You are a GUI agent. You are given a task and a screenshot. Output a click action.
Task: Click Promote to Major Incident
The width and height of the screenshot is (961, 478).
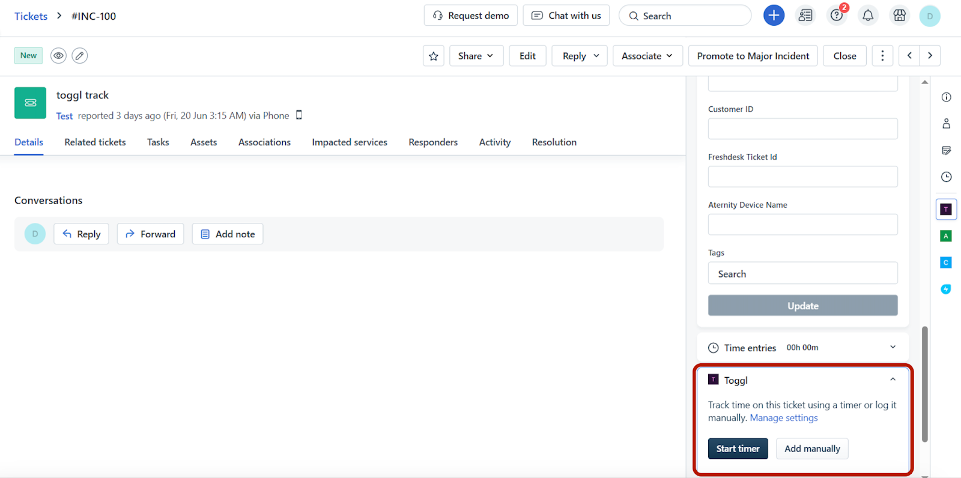click(753, 56)
